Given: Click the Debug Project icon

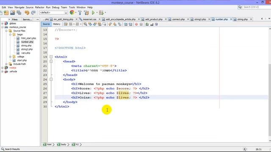Looking at the screenshot, I should point(102,13).
